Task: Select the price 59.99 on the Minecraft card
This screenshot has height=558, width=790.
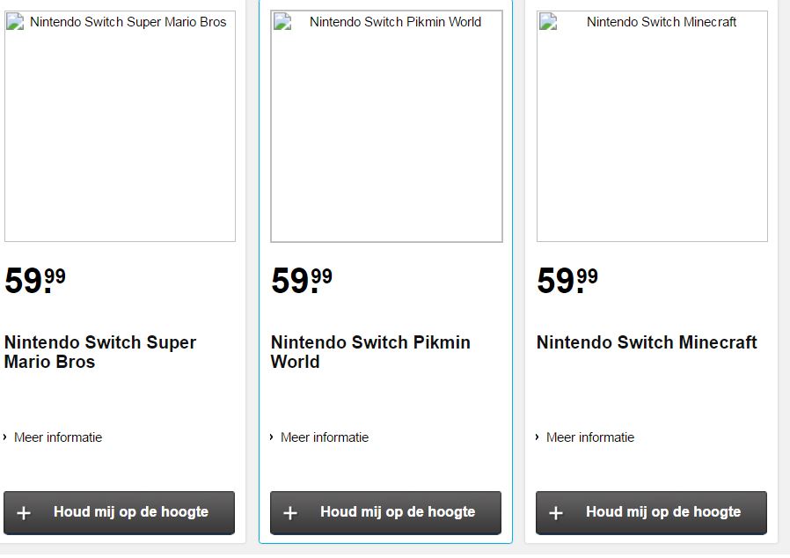Action: pyautogui.click(x=567, y=280)
